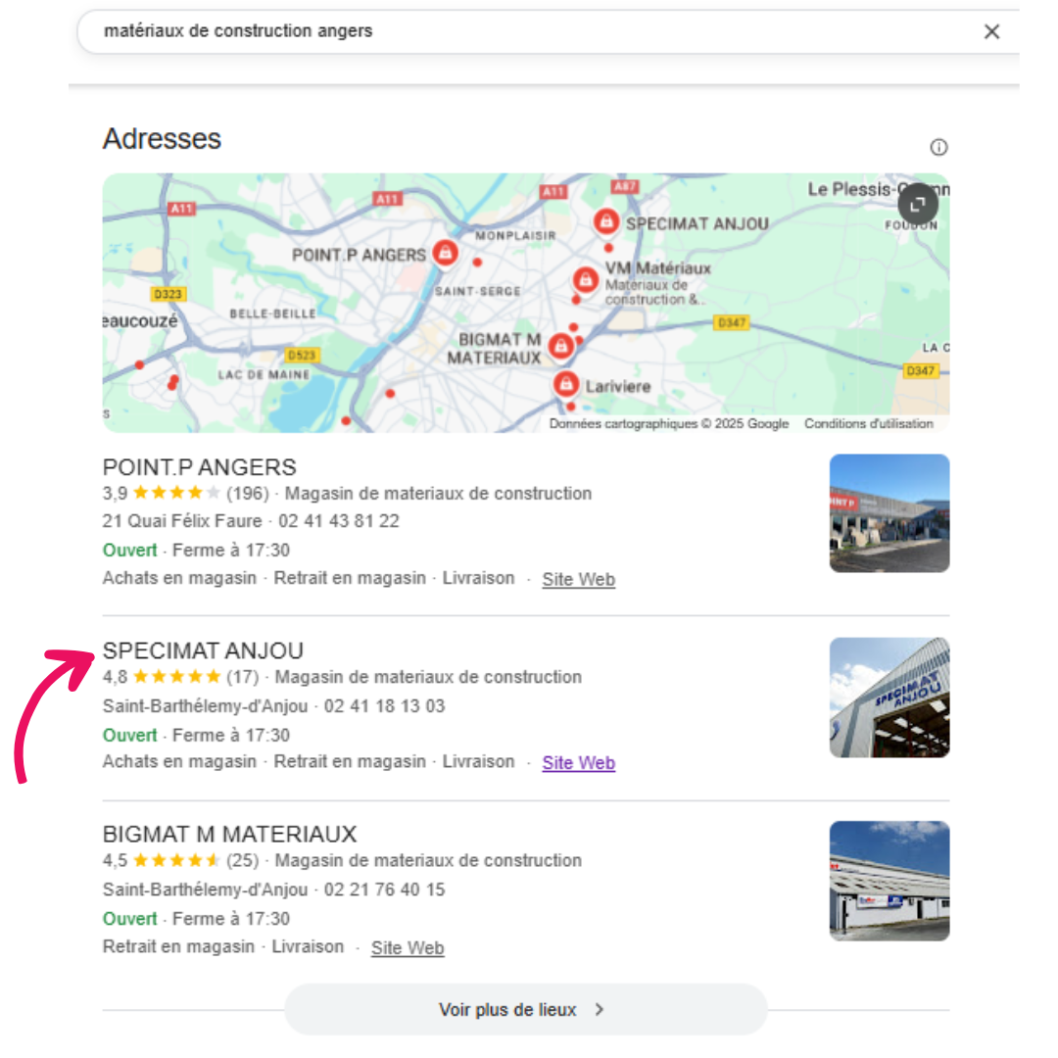Click the 'SAINT-SERGE' district label on map
Screen dimensions: 1058x1058
click(x=478, y=292)
